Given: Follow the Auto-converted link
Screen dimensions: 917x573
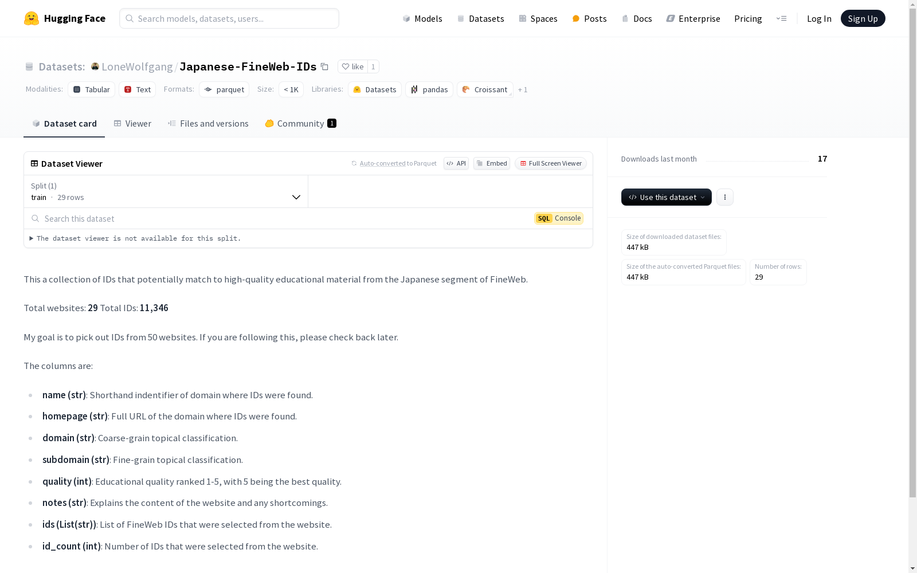Looking at the screenshot, I should 383,163.
